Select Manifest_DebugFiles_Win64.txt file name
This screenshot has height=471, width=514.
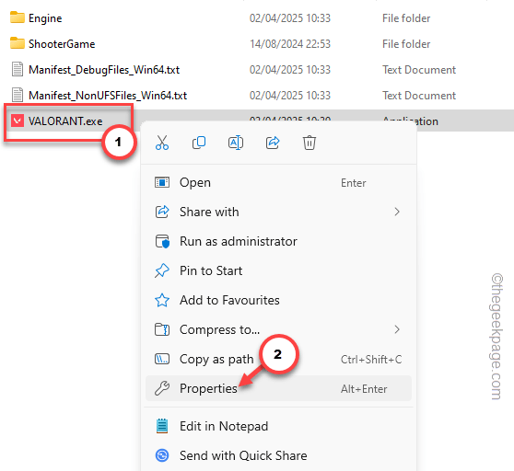pos(104,70)
